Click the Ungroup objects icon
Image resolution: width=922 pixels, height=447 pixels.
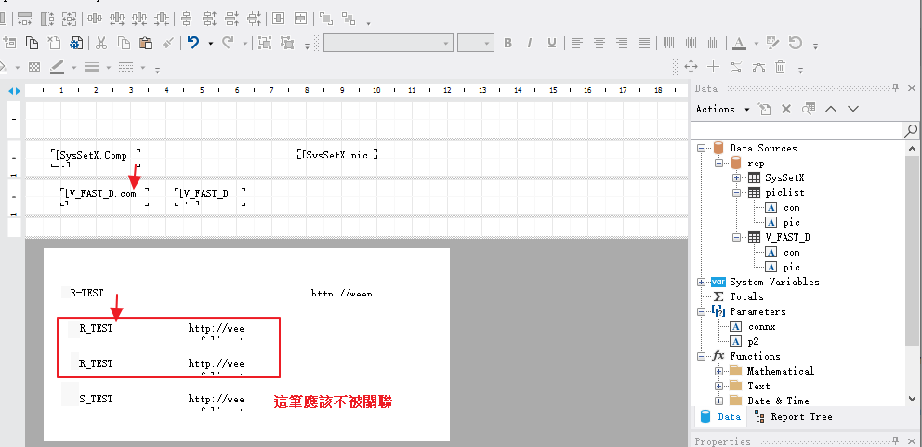click(x=287, y=43)
